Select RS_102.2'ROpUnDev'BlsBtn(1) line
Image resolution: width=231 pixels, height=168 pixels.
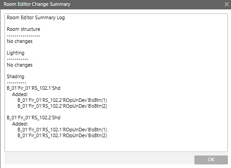click(62, 100)
